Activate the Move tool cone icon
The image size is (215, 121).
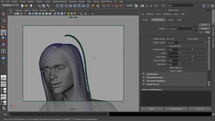[4, 33]
